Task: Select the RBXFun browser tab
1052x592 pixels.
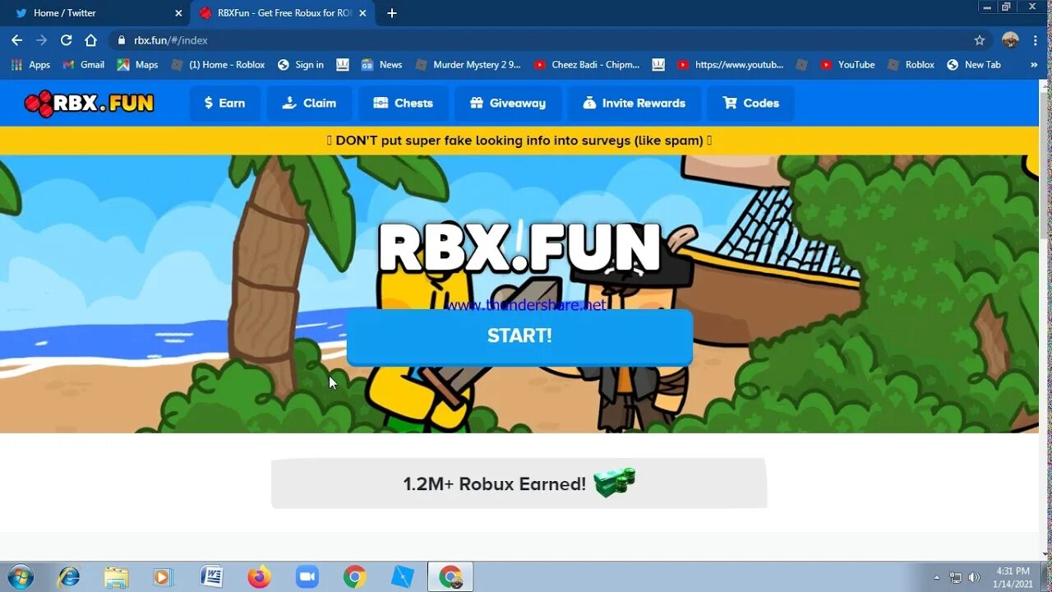Action: point(282,13)
